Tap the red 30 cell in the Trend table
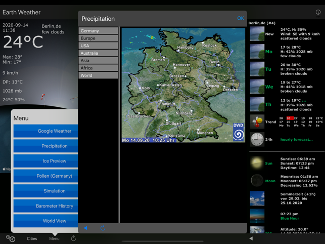This screenshot has width=325, height=244. click(x=290, y=118)
